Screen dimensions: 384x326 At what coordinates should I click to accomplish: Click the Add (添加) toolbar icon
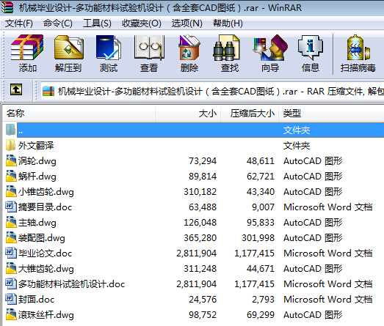coord(27,47)
